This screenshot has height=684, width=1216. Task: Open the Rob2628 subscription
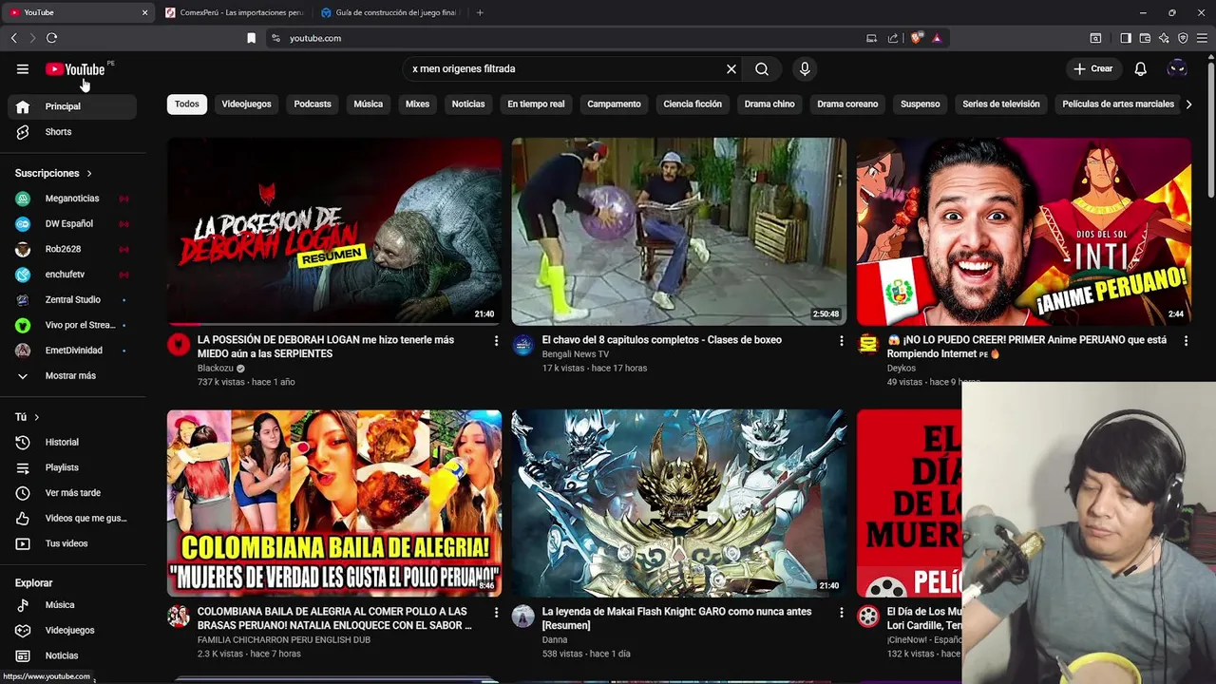coord(72,249)
